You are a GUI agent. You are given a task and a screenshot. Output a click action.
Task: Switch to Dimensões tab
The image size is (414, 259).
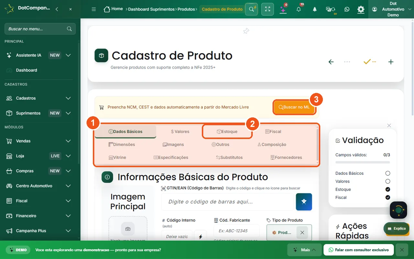click(x=122, y=145)
